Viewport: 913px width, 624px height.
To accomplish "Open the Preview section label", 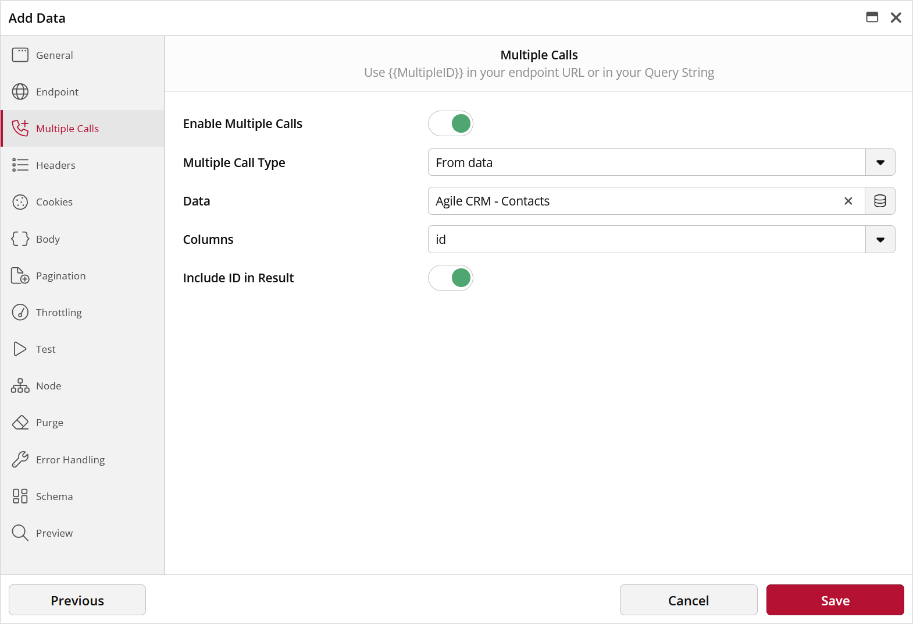I will point(55,533).
